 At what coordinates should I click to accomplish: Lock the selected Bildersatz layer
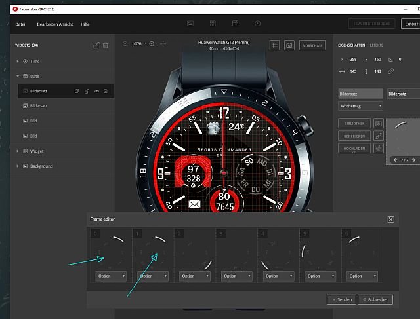[87, 91]
